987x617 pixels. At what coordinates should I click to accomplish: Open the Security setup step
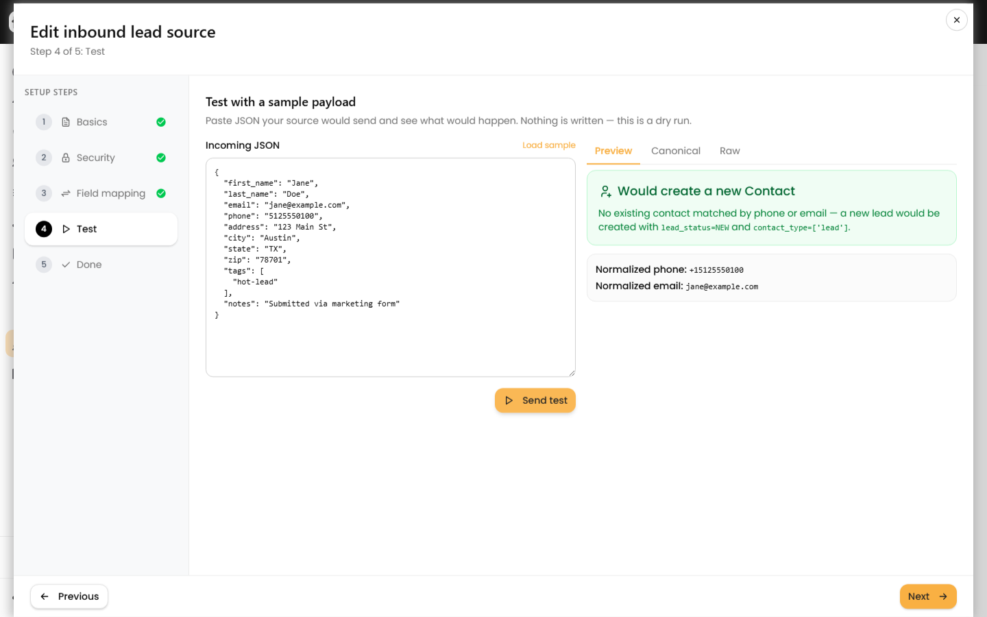101,158
